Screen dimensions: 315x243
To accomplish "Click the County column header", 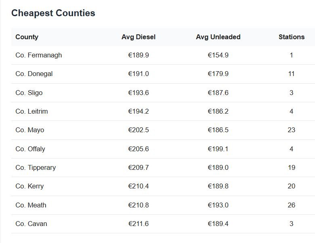I will tap(27, 37).
